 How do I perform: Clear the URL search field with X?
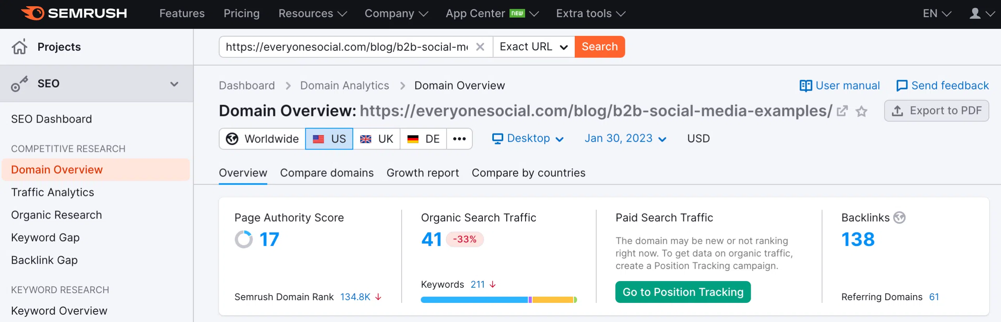[x=480, y=47]
